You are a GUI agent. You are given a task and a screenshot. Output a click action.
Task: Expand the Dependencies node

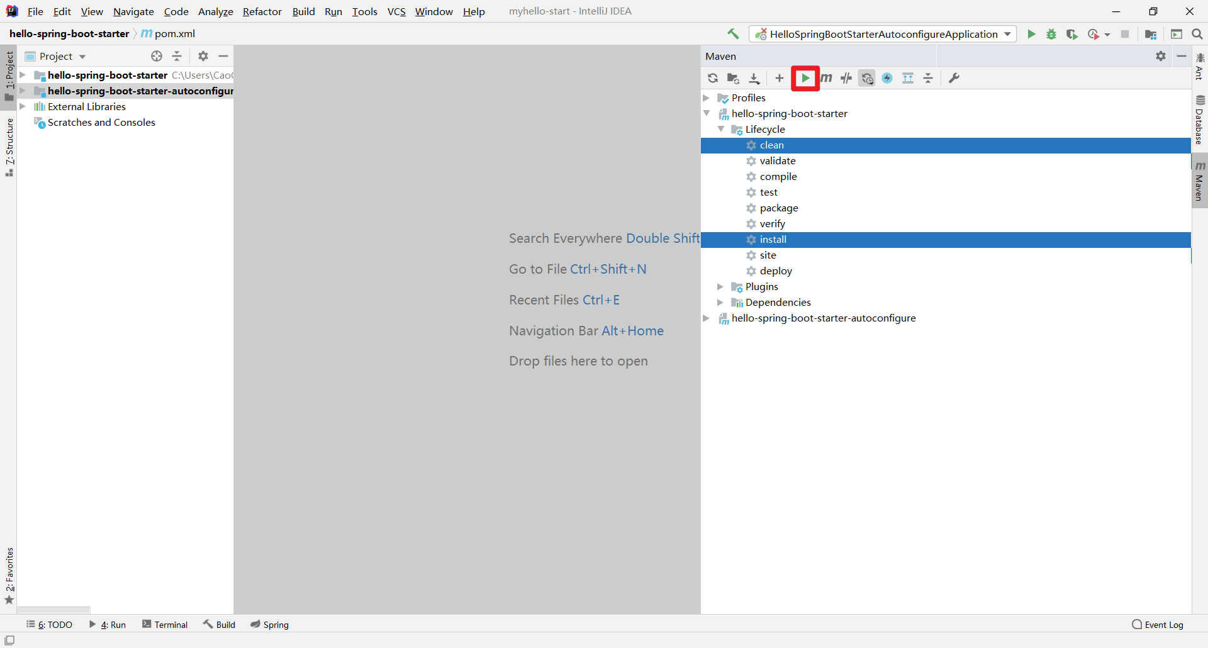tap(721, 302)
